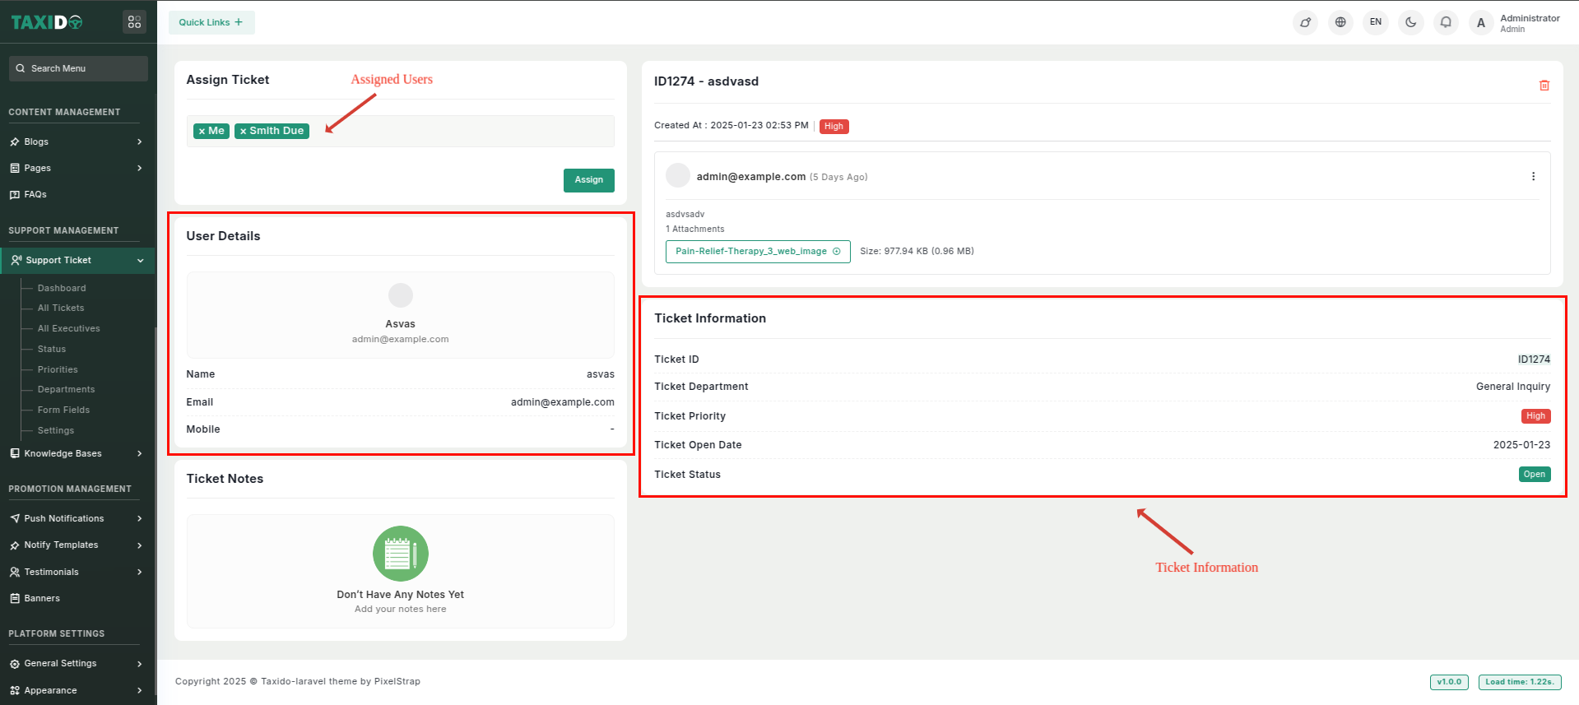
Task: Open the three-dot message options menu
Action: 1533,177
